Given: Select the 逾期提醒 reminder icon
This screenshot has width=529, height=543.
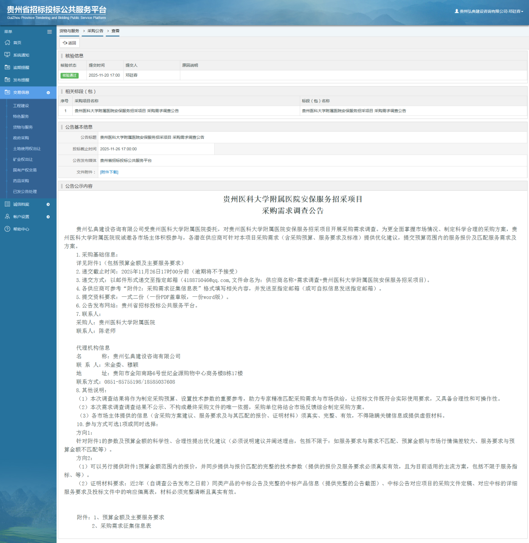Looking at the screenshot, I should (x=7, y=67).
